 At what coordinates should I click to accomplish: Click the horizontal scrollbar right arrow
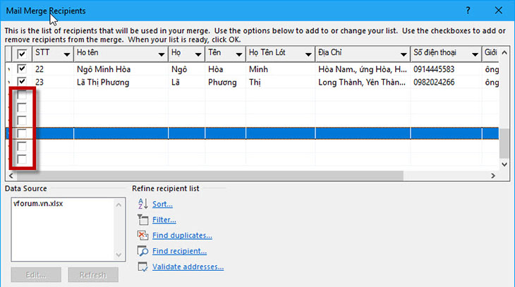492,175
